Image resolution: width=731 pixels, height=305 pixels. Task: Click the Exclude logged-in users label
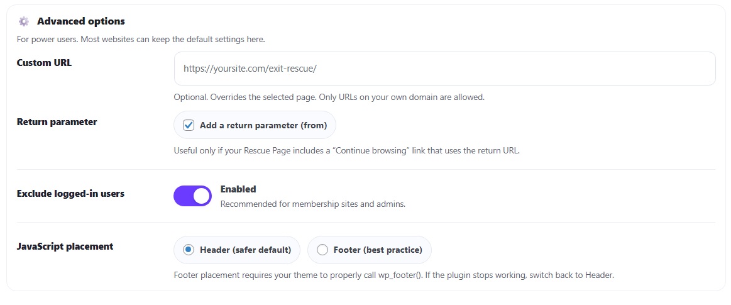click(x=70, y=194)
